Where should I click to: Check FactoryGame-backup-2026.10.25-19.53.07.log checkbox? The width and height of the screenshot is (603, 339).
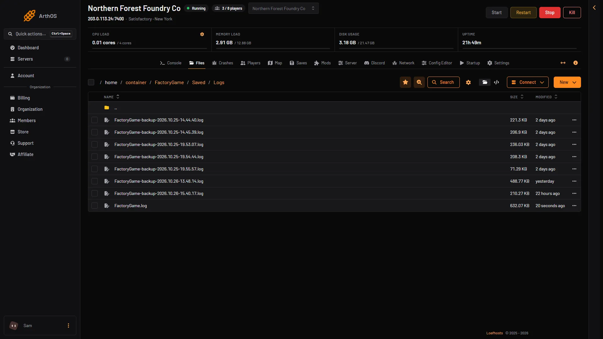tap(95, 144)
